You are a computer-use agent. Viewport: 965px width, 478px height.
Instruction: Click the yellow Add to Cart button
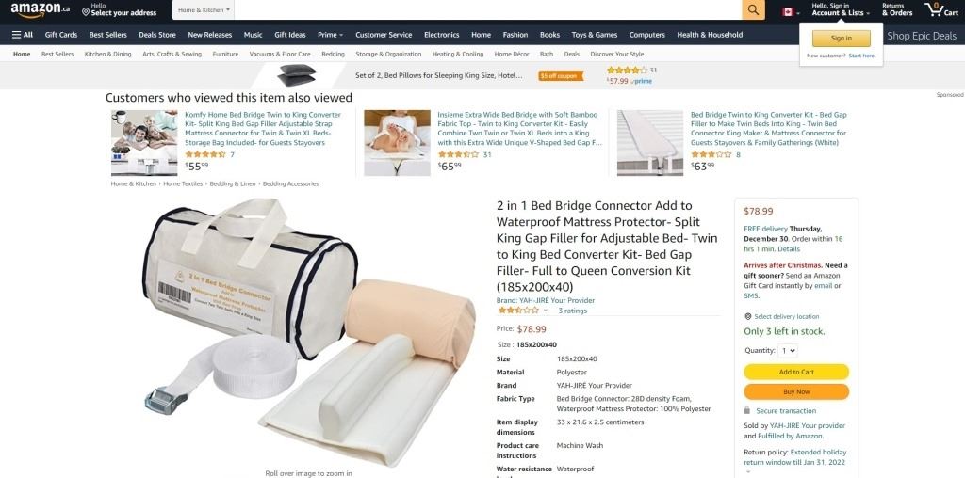point(796,372)
